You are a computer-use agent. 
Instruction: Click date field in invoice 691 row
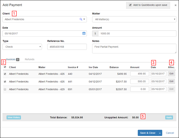point(159,89)
